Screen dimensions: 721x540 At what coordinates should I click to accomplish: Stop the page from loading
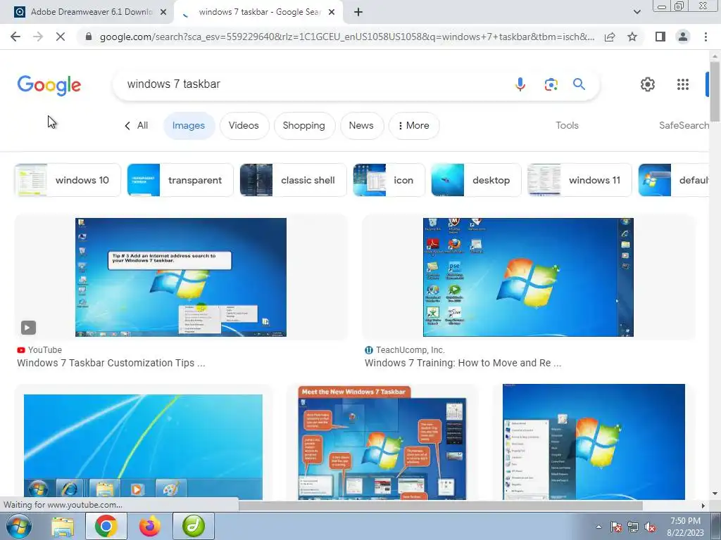61,37
